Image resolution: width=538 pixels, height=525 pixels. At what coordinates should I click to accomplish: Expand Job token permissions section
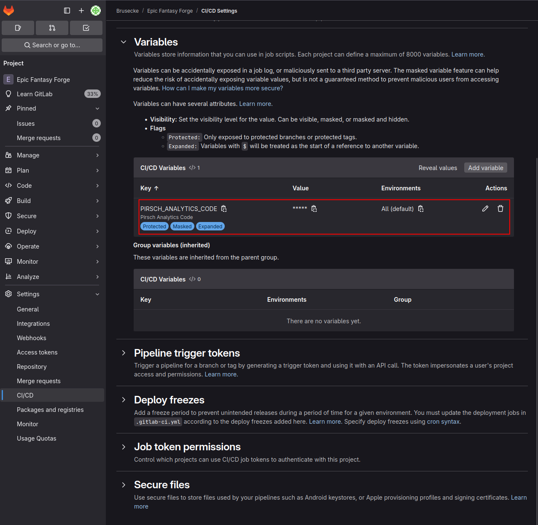click(124, 447)
